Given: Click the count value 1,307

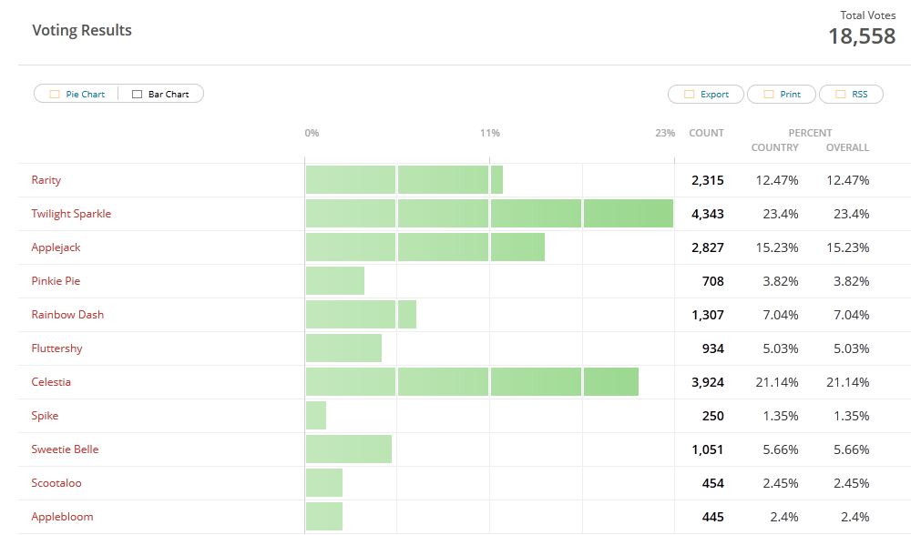Looking at the screenshot, I should pos(708,315).
